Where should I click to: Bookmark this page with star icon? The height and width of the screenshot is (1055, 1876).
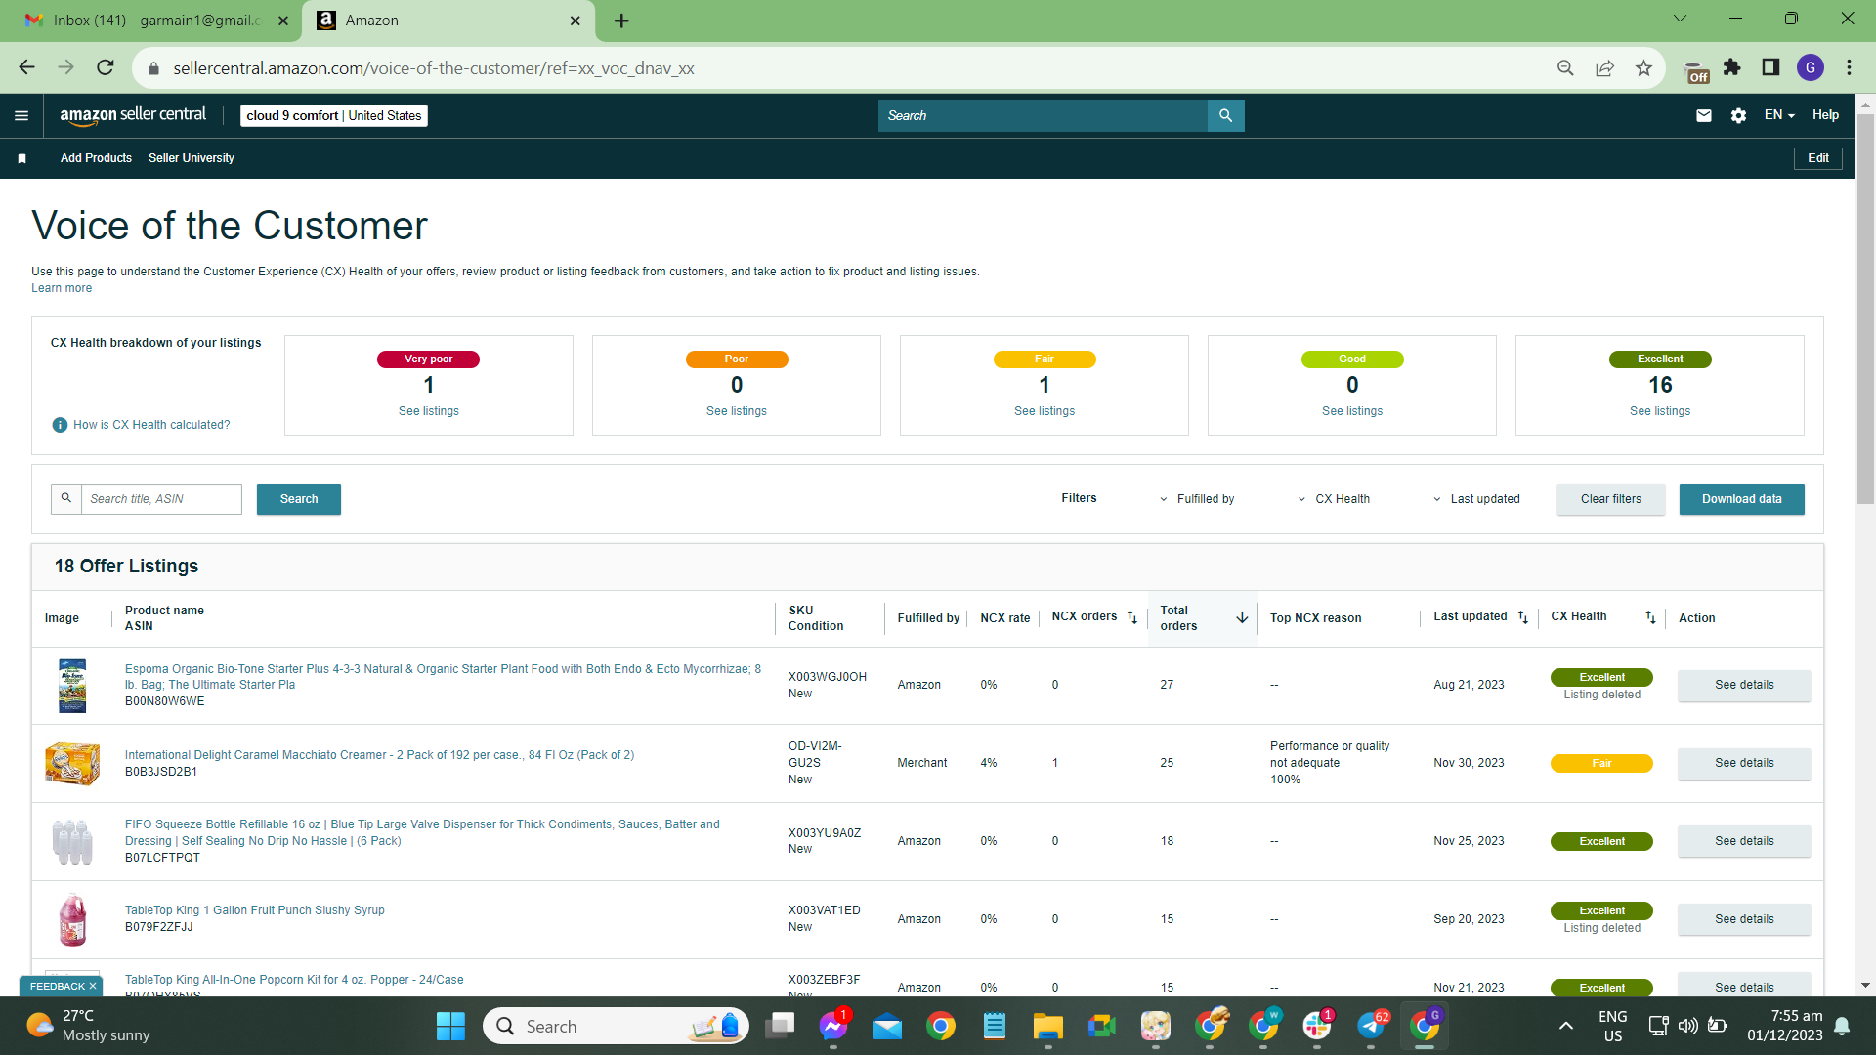pos(1643,67)
